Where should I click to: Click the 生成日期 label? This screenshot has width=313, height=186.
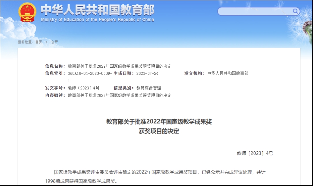(x=124, y=73)
